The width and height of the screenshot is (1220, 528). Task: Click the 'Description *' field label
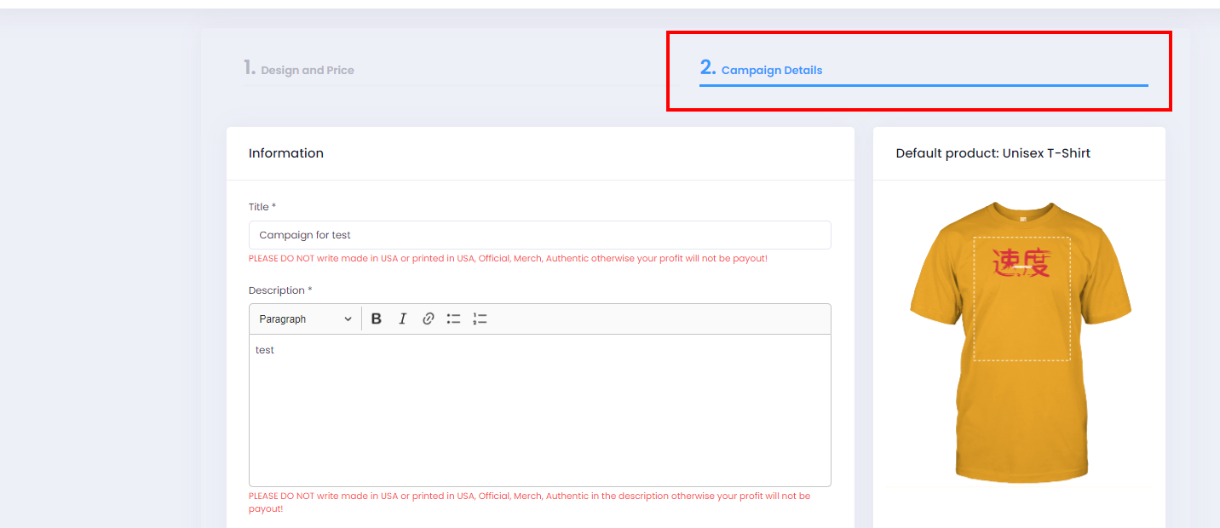(x=280, y=290)
